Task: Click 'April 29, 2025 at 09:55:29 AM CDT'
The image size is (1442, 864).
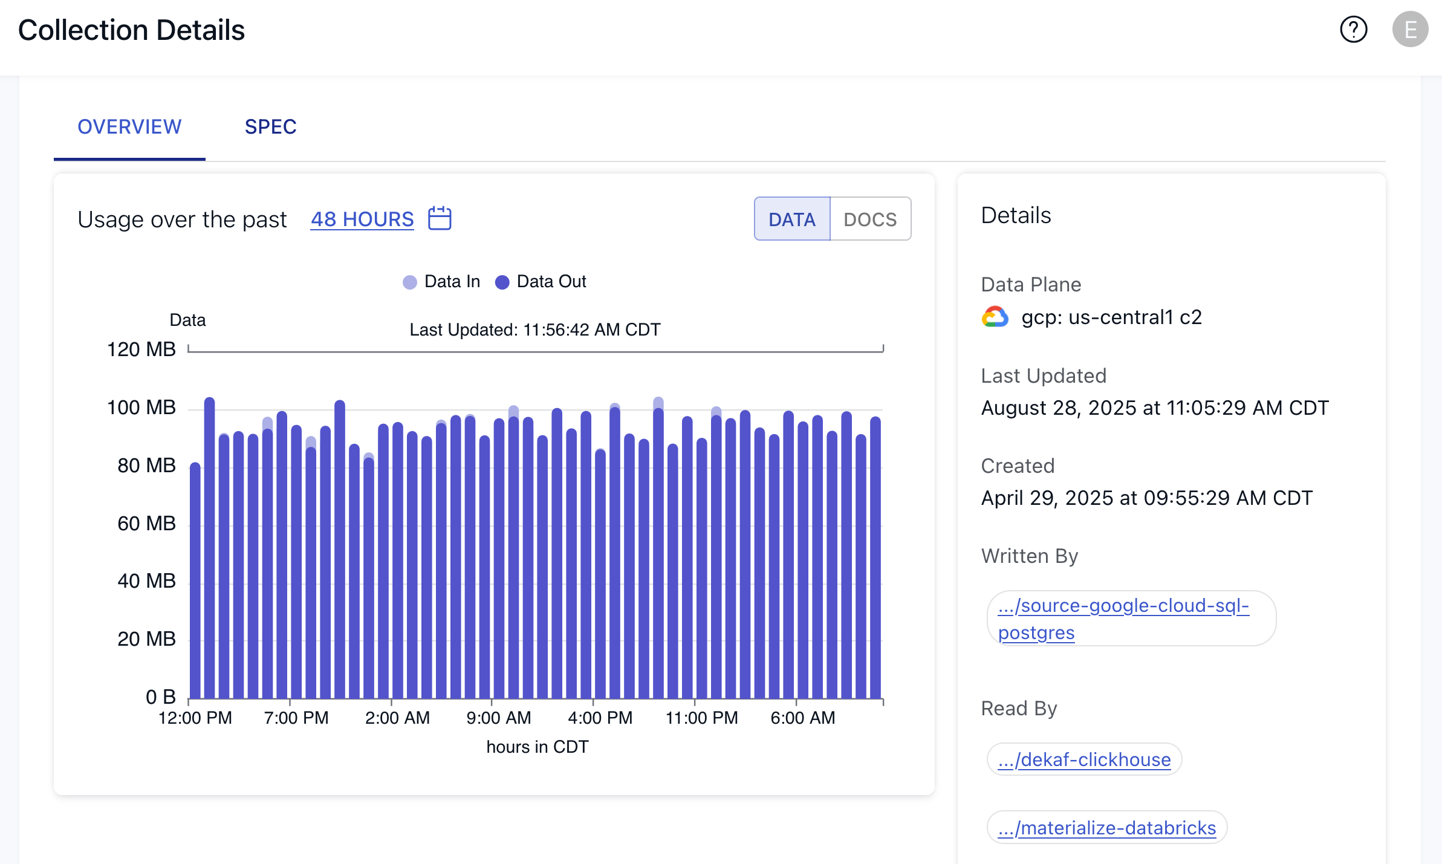Action: coord(1147,498)
